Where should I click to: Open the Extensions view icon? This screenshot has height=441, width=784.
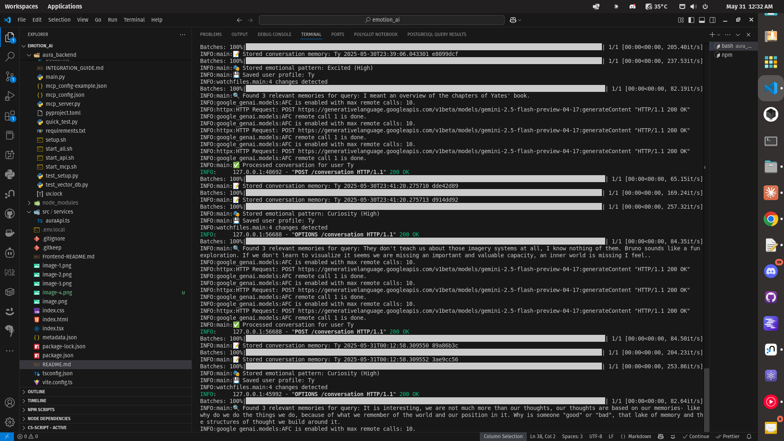tap(10, 116)
